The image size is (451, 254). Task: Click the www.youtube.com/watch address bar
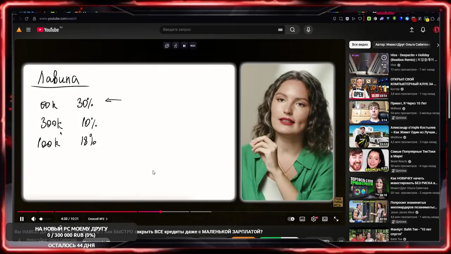58,19
